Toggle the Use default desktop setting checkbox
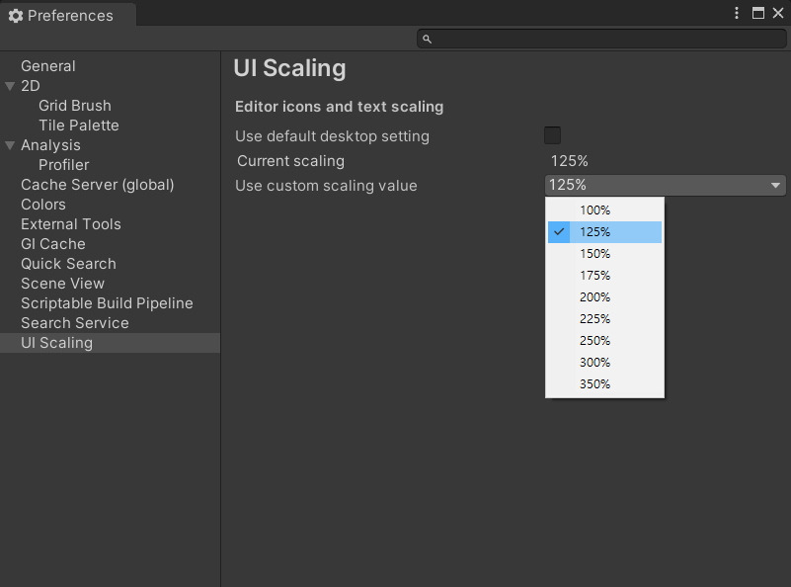This screenshot has height=587, width=791. 552,135
